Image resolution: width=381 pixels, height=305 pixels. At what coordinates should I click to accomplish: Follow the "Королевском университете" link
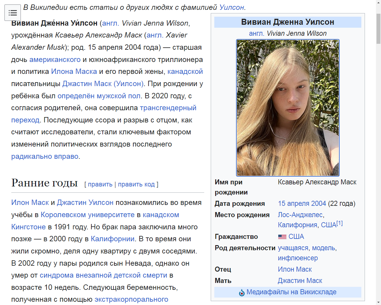[88, 215]
